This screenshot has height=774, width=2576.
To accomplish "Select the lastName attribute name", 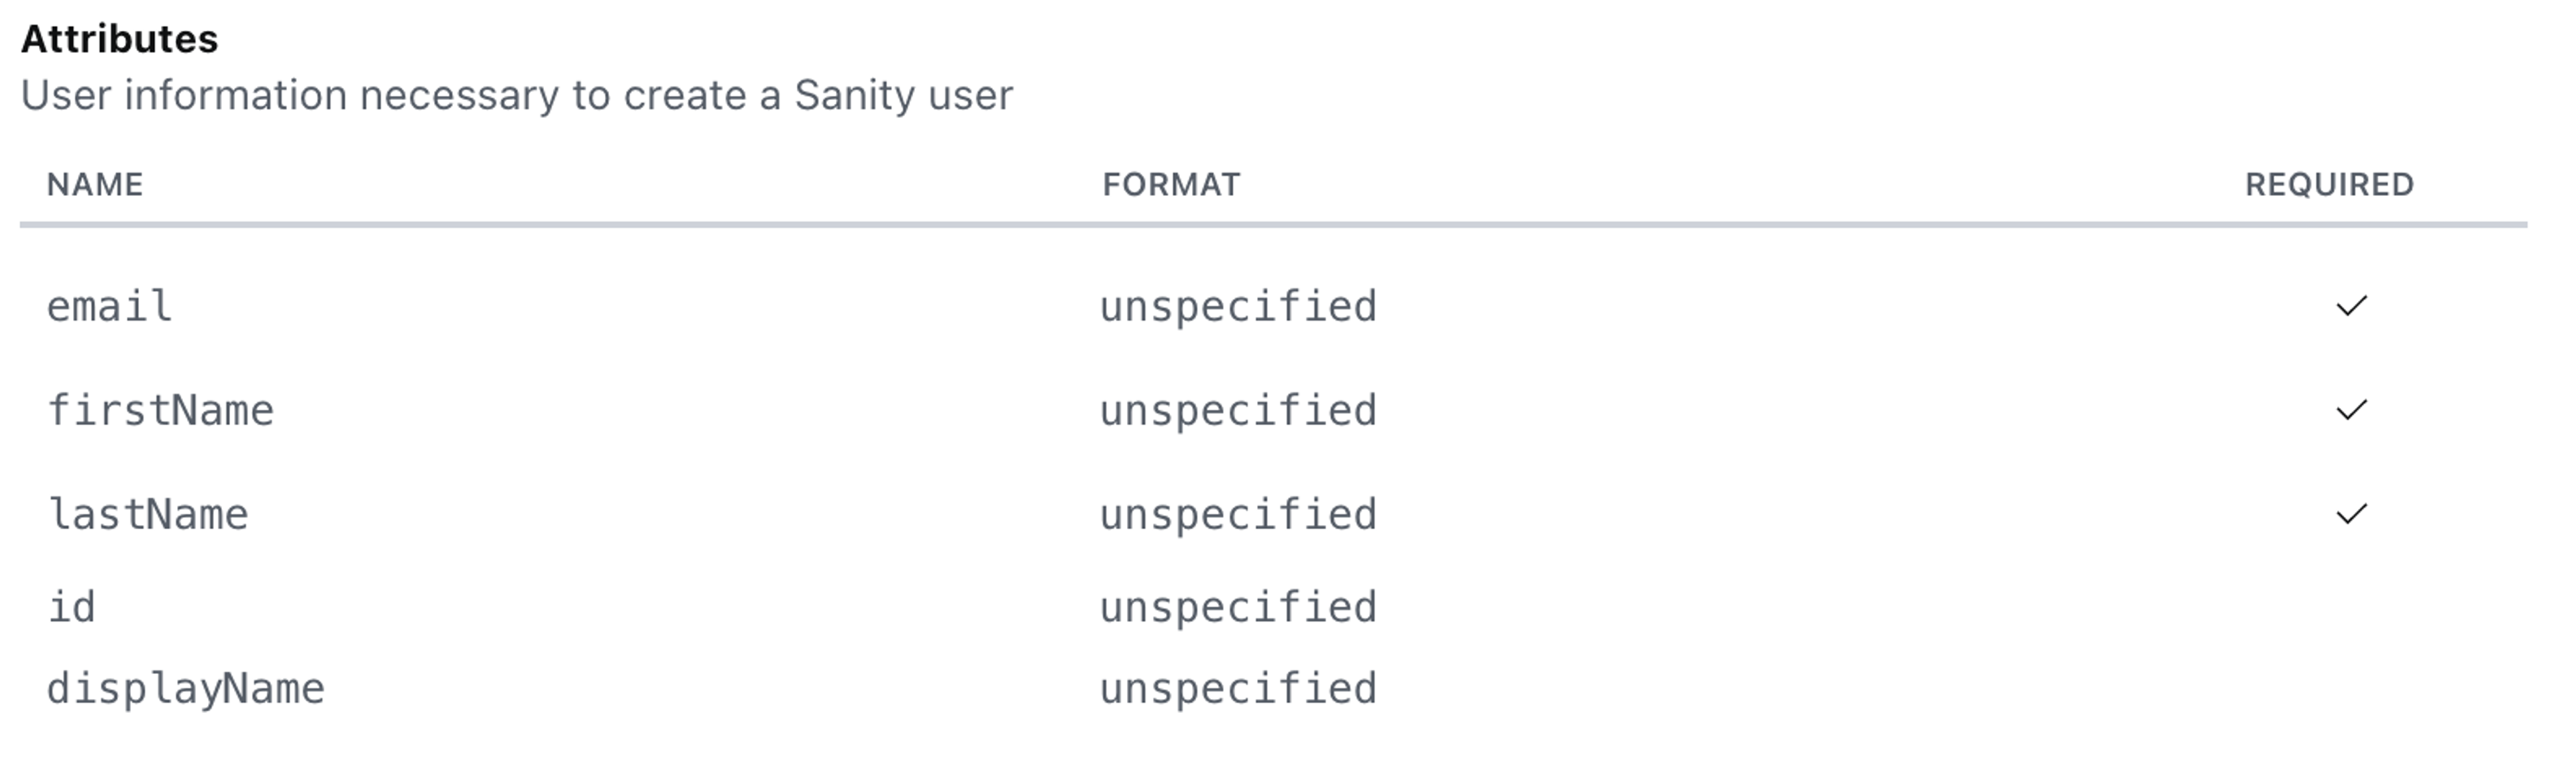I will coord(148,515).
